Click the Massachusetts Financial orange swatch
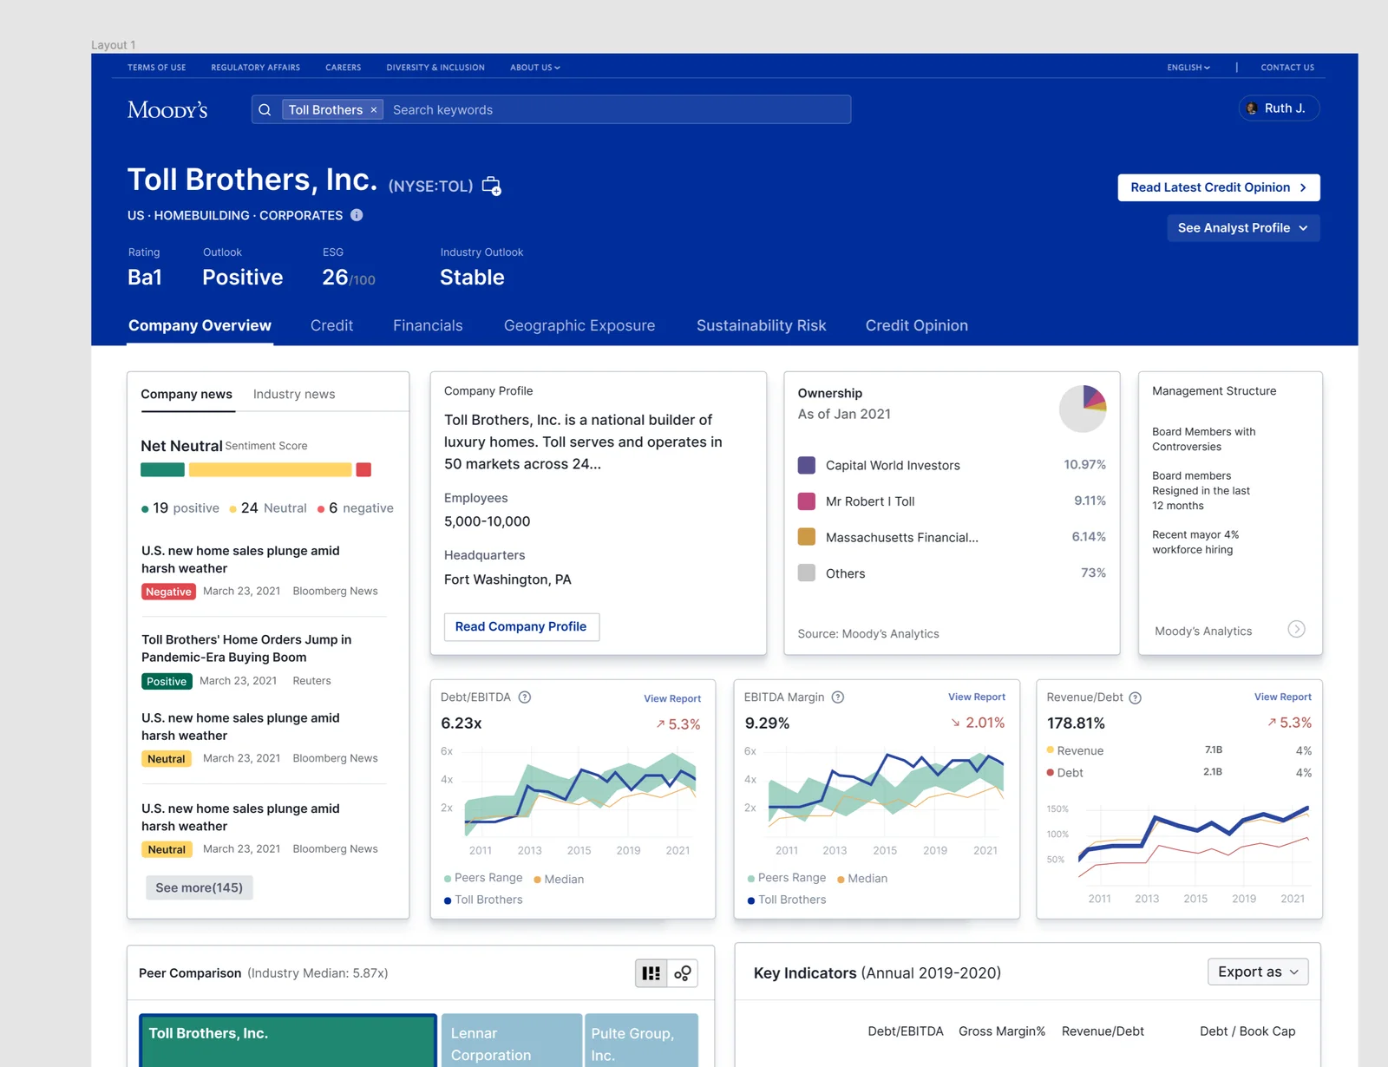Viewport: 1388px width, 1067px height. click(806, 537)
